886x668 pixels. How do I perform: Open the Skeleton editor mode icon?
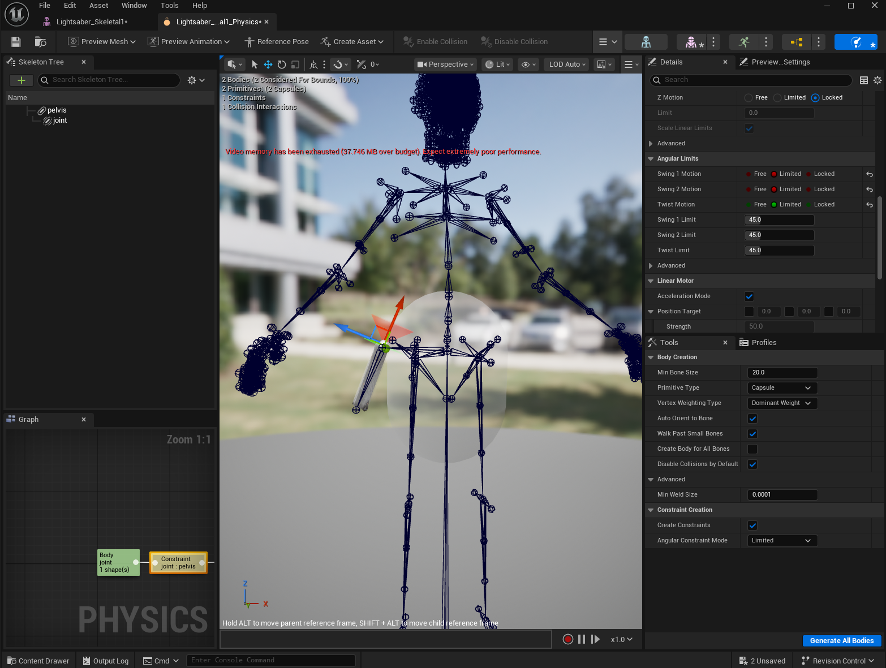646,42
